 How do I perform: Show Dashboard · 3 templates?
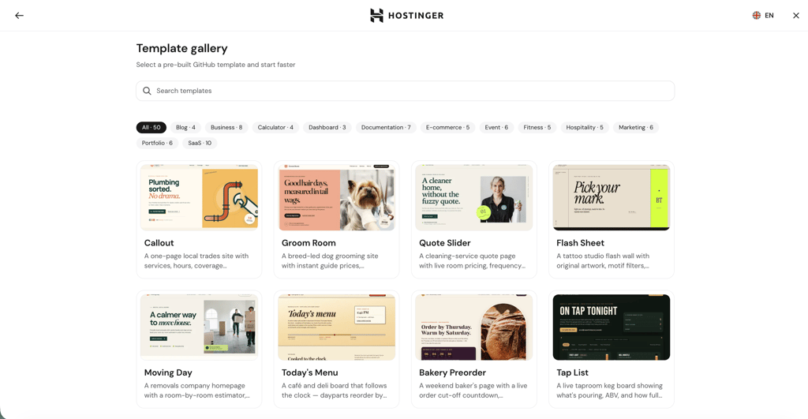[x=327, y=127]
